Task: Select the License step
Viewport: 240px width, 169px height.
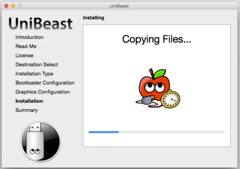Action: tap(24, 55)
